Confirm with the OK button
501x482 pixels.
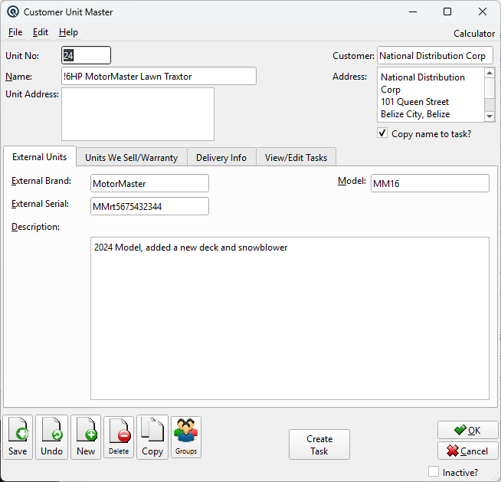point(467,430)
